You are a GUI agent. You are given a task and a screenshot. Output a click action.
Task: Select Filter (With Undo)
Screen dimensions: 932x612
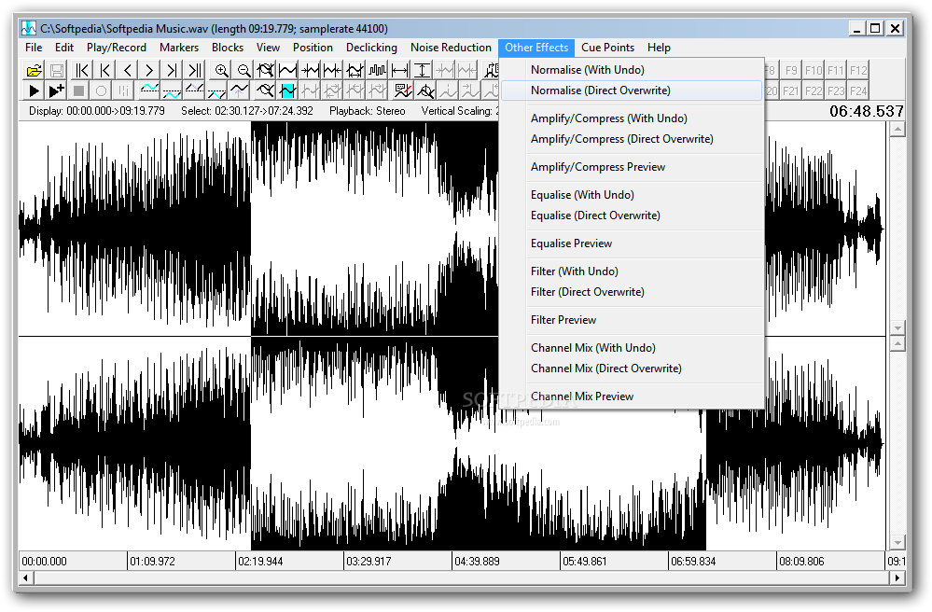(x=632, y=271)
